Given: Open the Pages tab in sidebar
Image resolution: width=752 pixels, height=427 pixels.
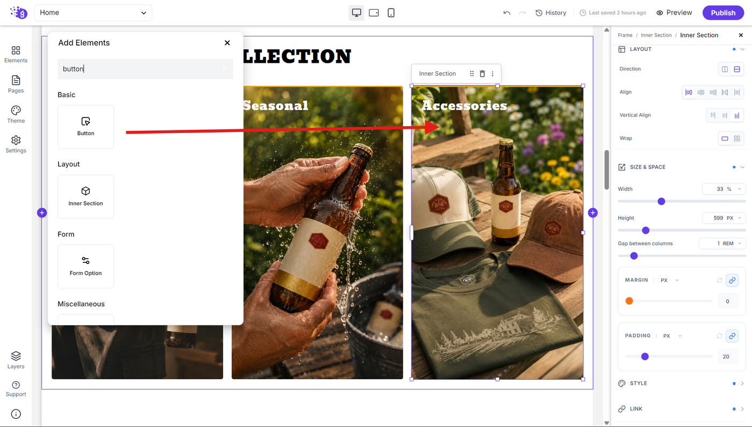Looking at the screenshot, I should point(16,84).
